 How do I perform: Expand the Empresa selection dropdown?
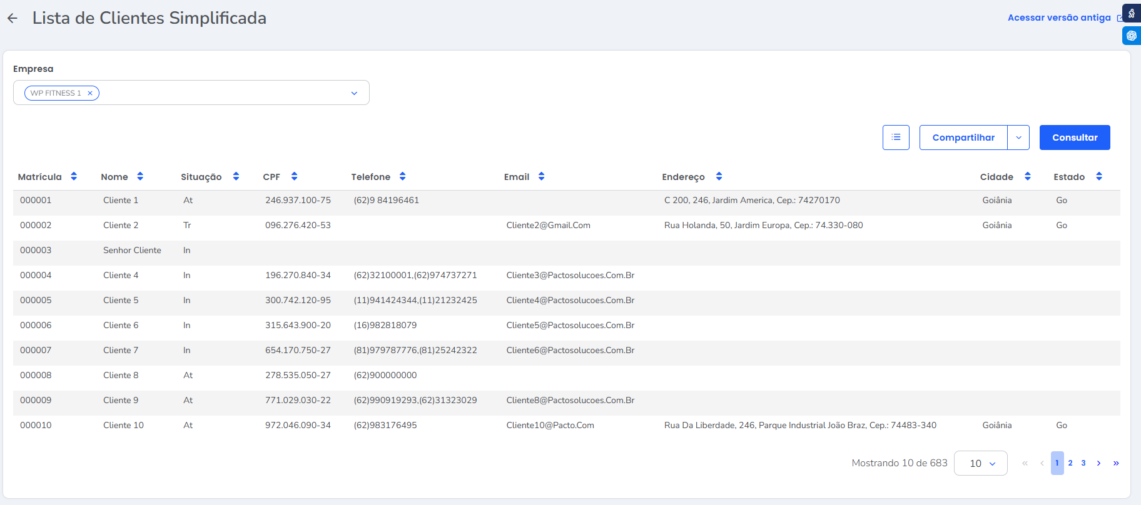tap(354, 93)
